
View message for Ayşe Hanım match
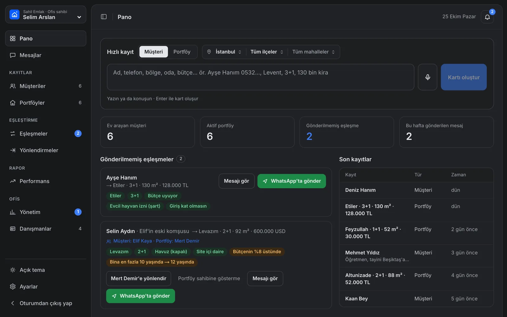(x=236, y=181)
